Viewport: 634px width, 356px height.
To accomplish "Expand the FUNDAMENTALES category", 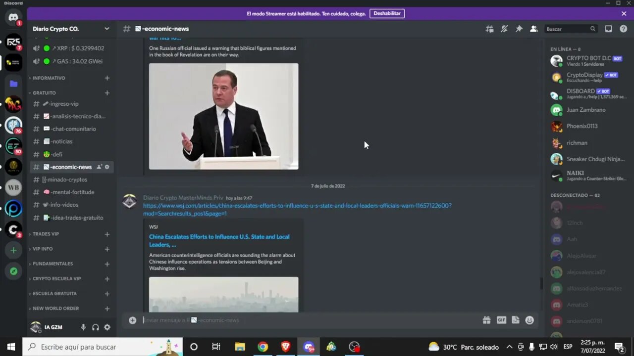I will pyautogui.click(x=53, y=264).
